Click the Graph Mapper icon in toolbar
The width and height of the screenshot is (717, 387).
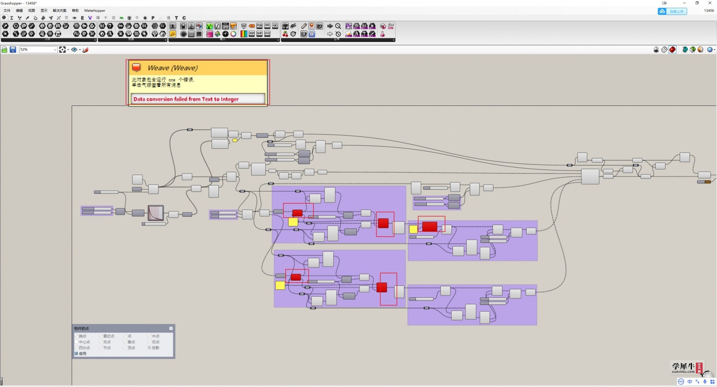point(218,26)
